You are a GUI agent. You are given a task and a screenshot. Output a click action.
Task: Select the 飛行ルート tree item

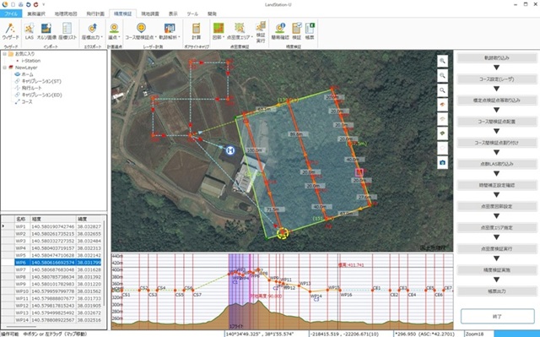click(32, 88)
